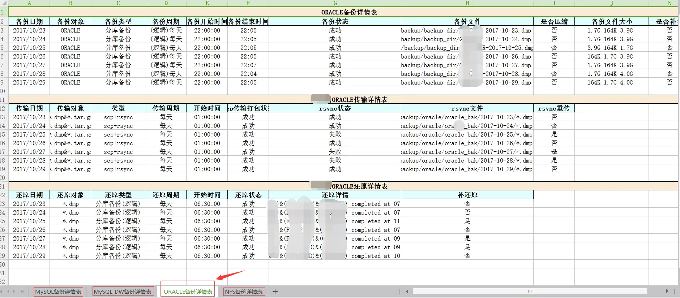Image resolution: width=680 pixels, height=298 pixels.
Task: Click the 传输日期 header cell
Action: 29,108
